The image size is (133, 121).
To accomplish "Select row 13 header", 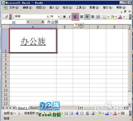I will (x=6, y=103).
